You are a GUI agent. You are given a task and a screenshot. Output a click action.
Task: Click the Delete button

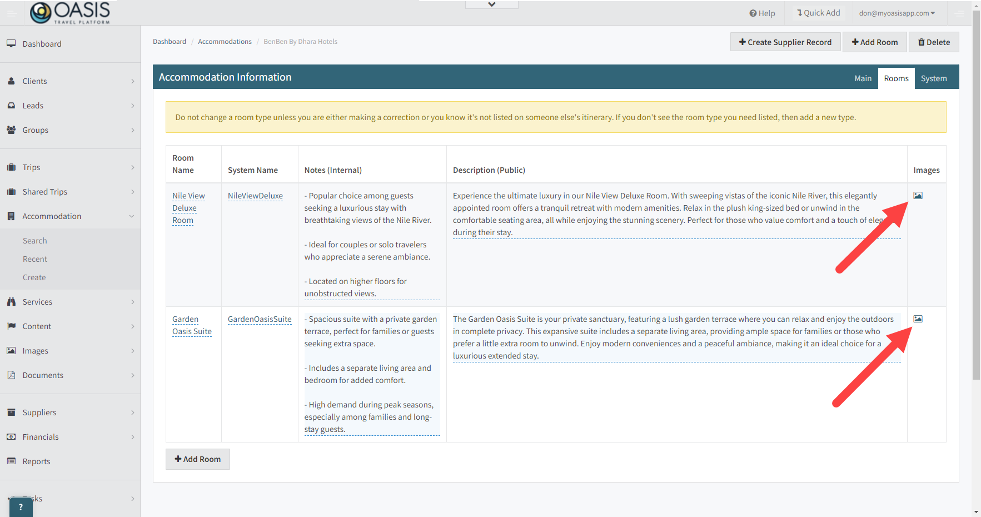pyautogui.click(x=934, y=42)
